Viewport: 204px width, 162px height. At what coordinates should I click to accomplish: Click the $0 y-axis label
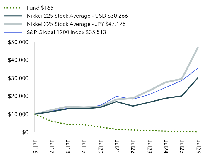(25, 132)
